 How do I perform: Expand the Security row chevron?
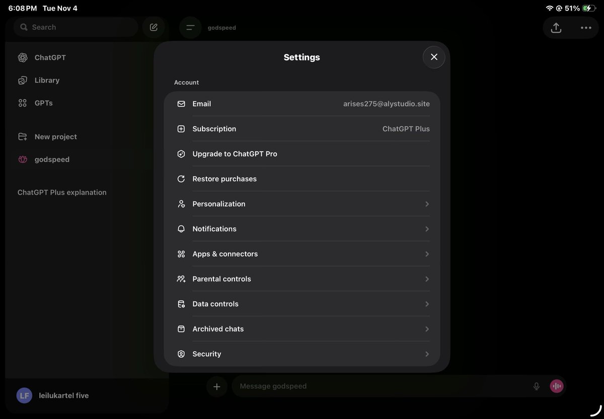coord(427,354)
